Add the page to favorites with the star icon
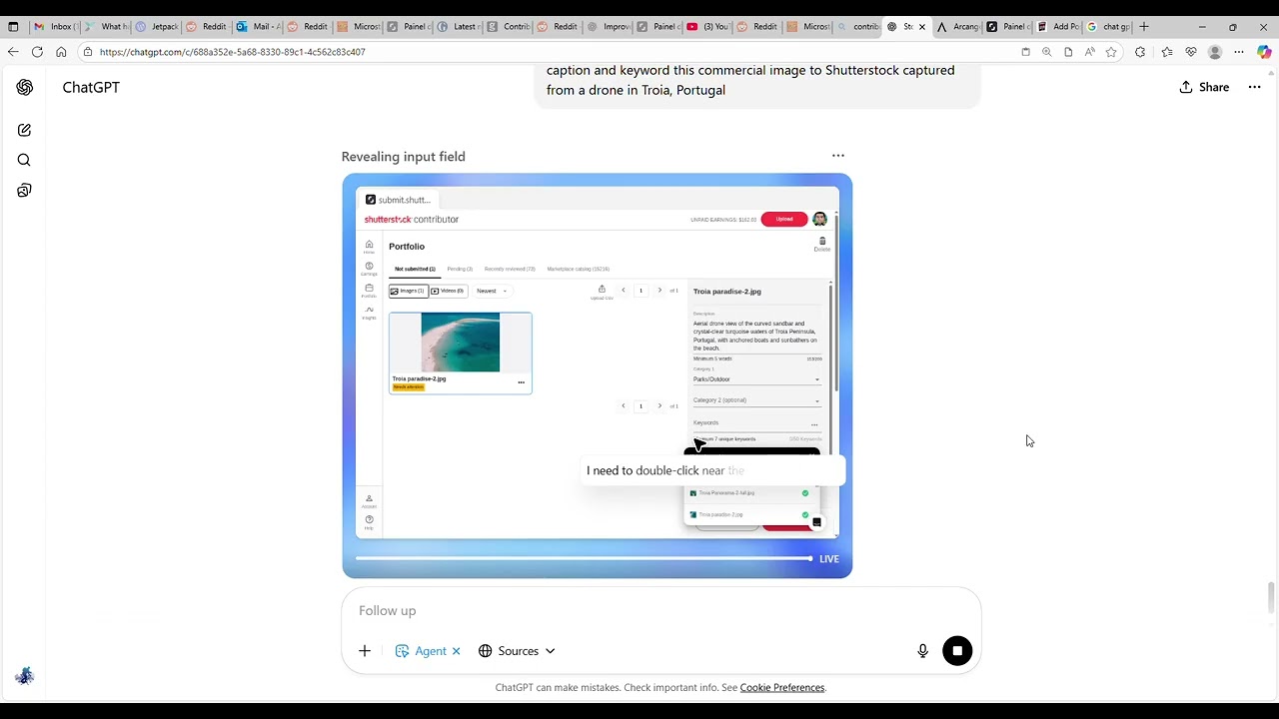The image size is (1279, 719). pyautogui.click(x=1110, y=52)
